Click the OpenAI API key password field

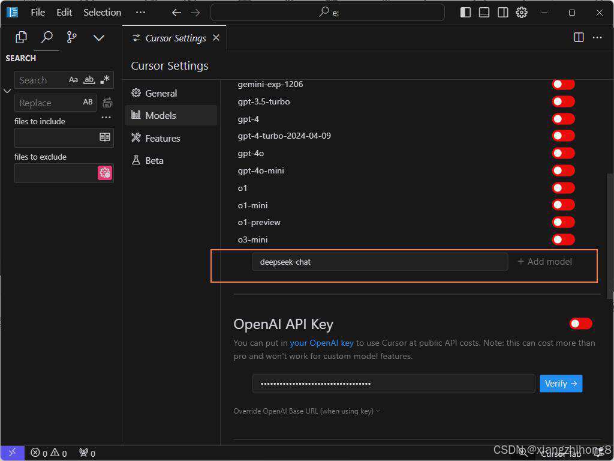(x=393, y=384)
